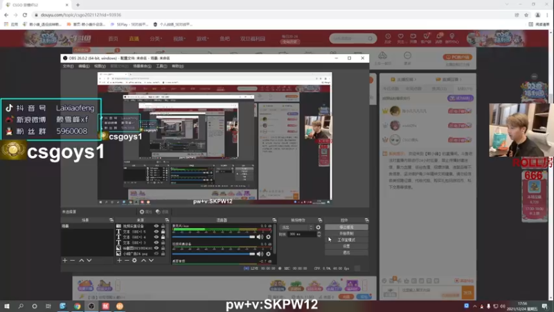Adjust transition duration with stepper arrows
This screenshot has width=554, height=312.
point(319,234)
